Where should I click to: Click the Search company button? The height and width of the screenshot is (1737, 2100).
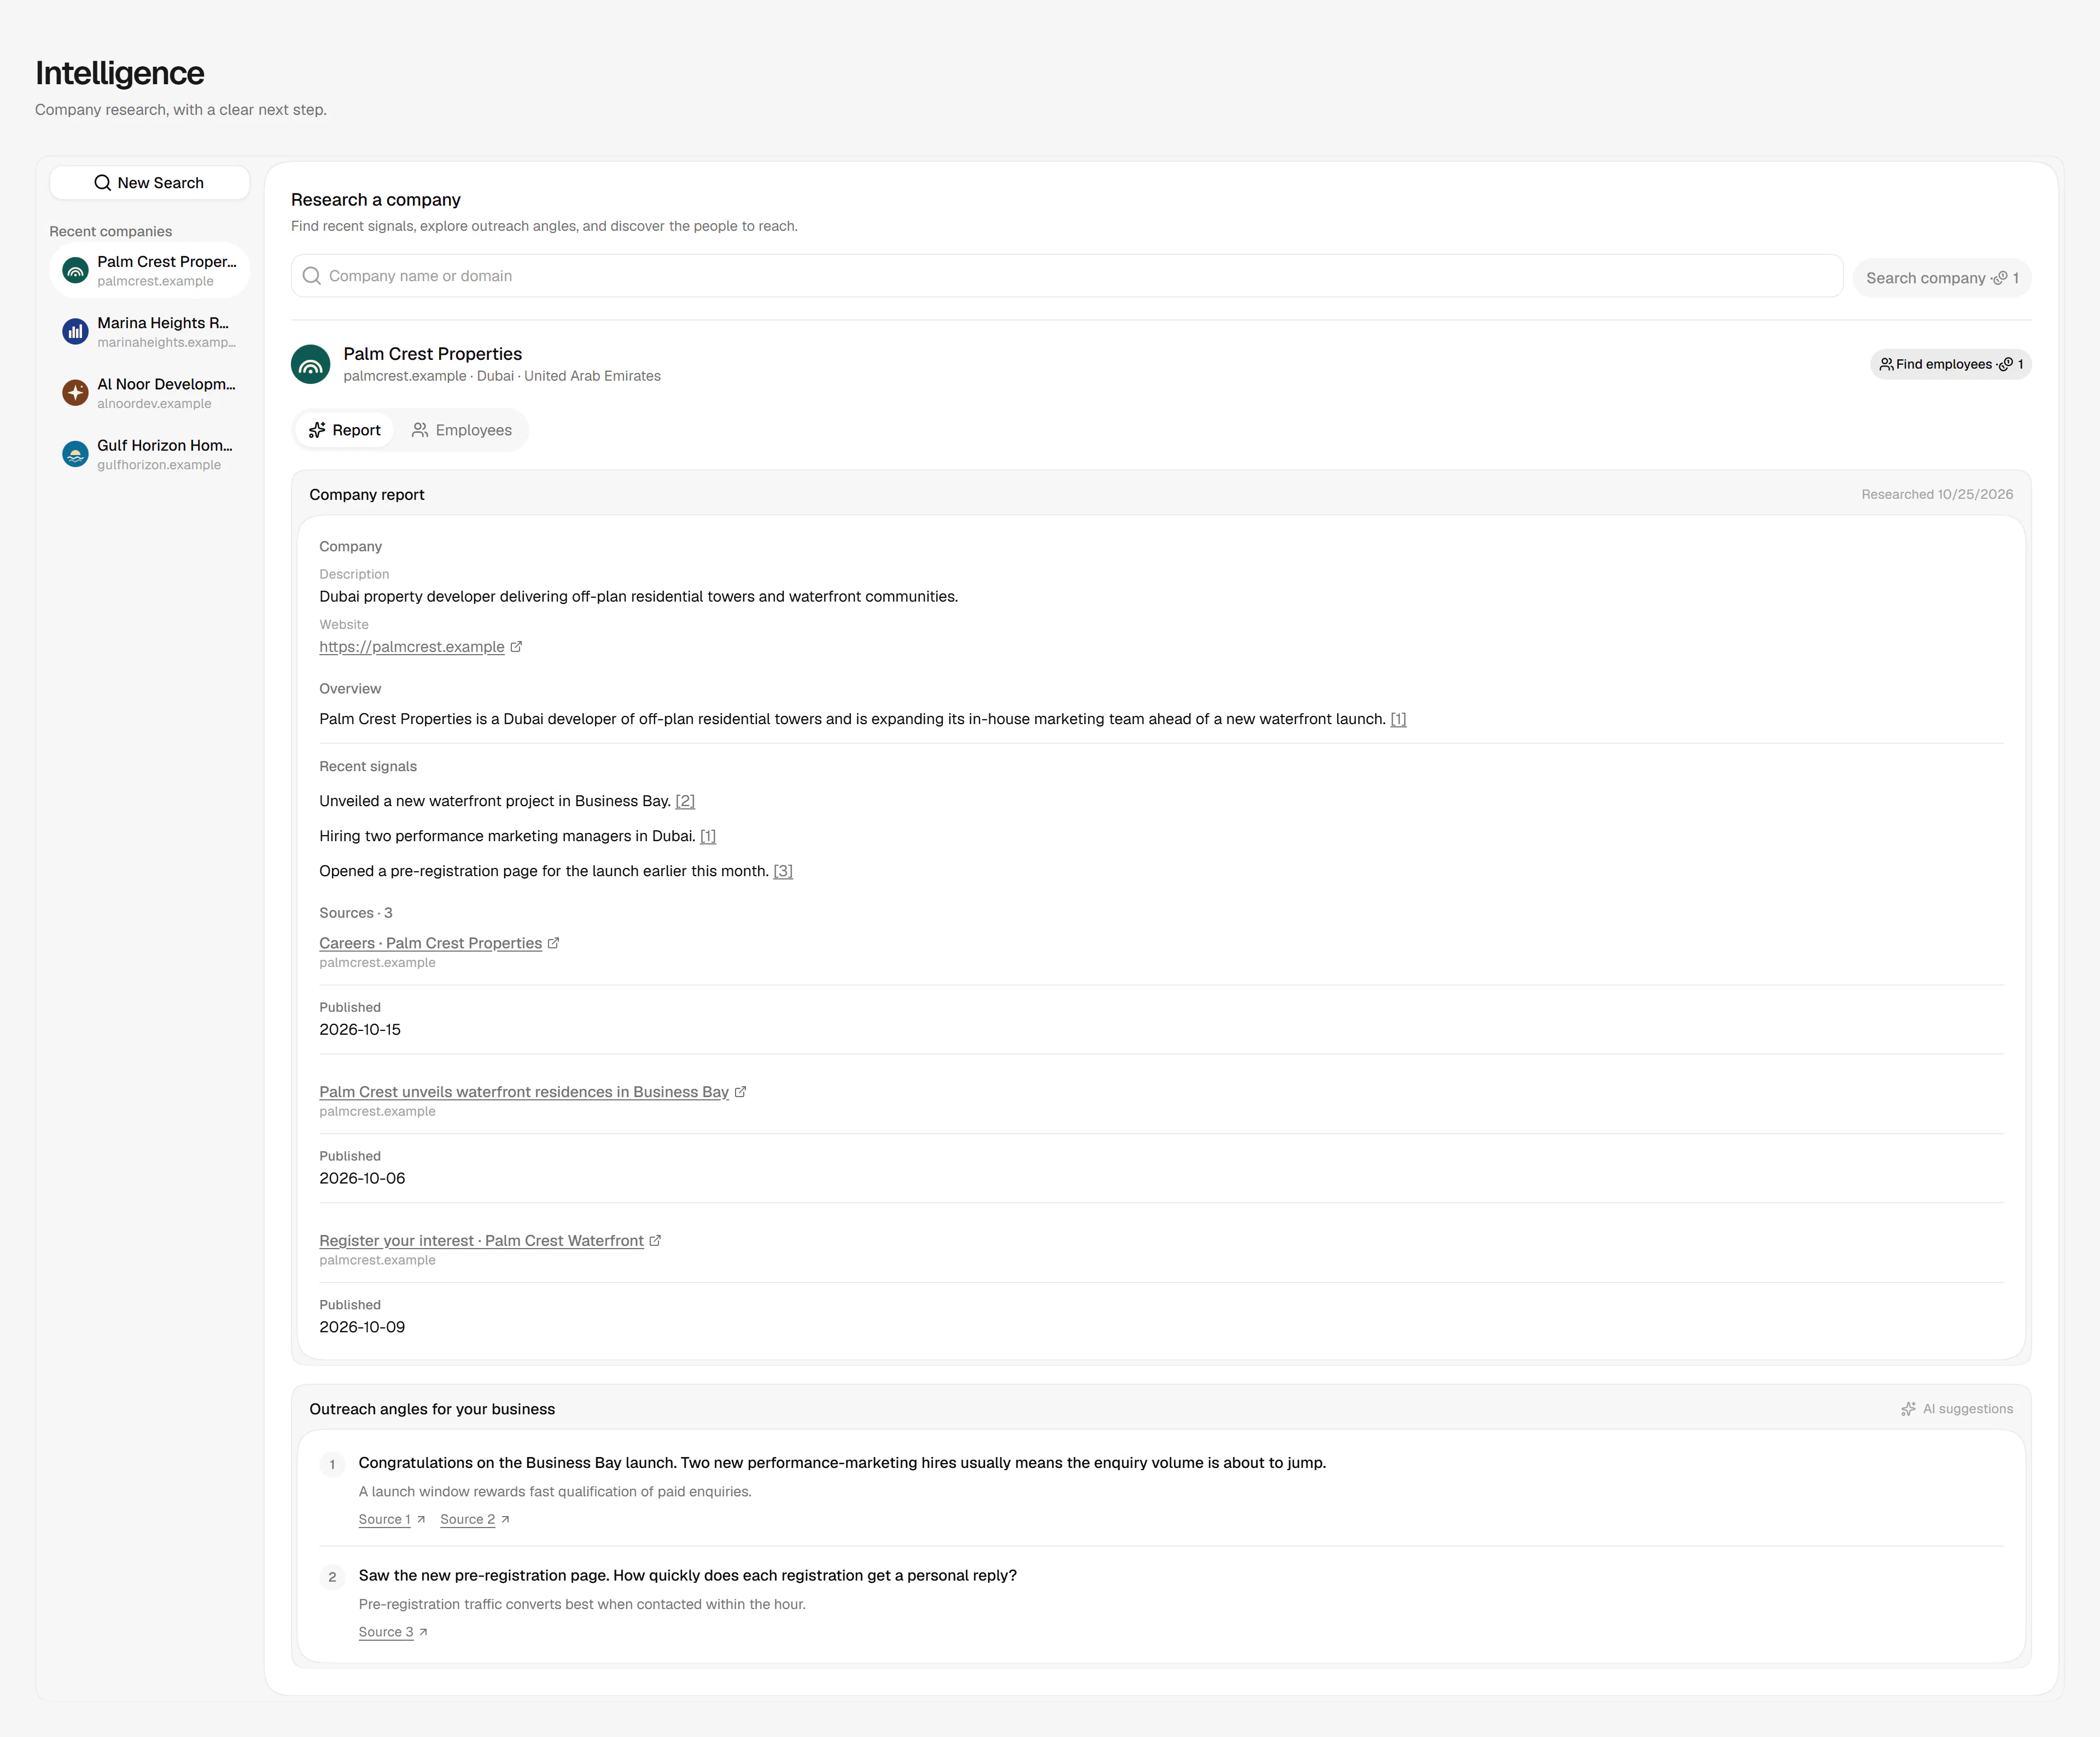1941,278
